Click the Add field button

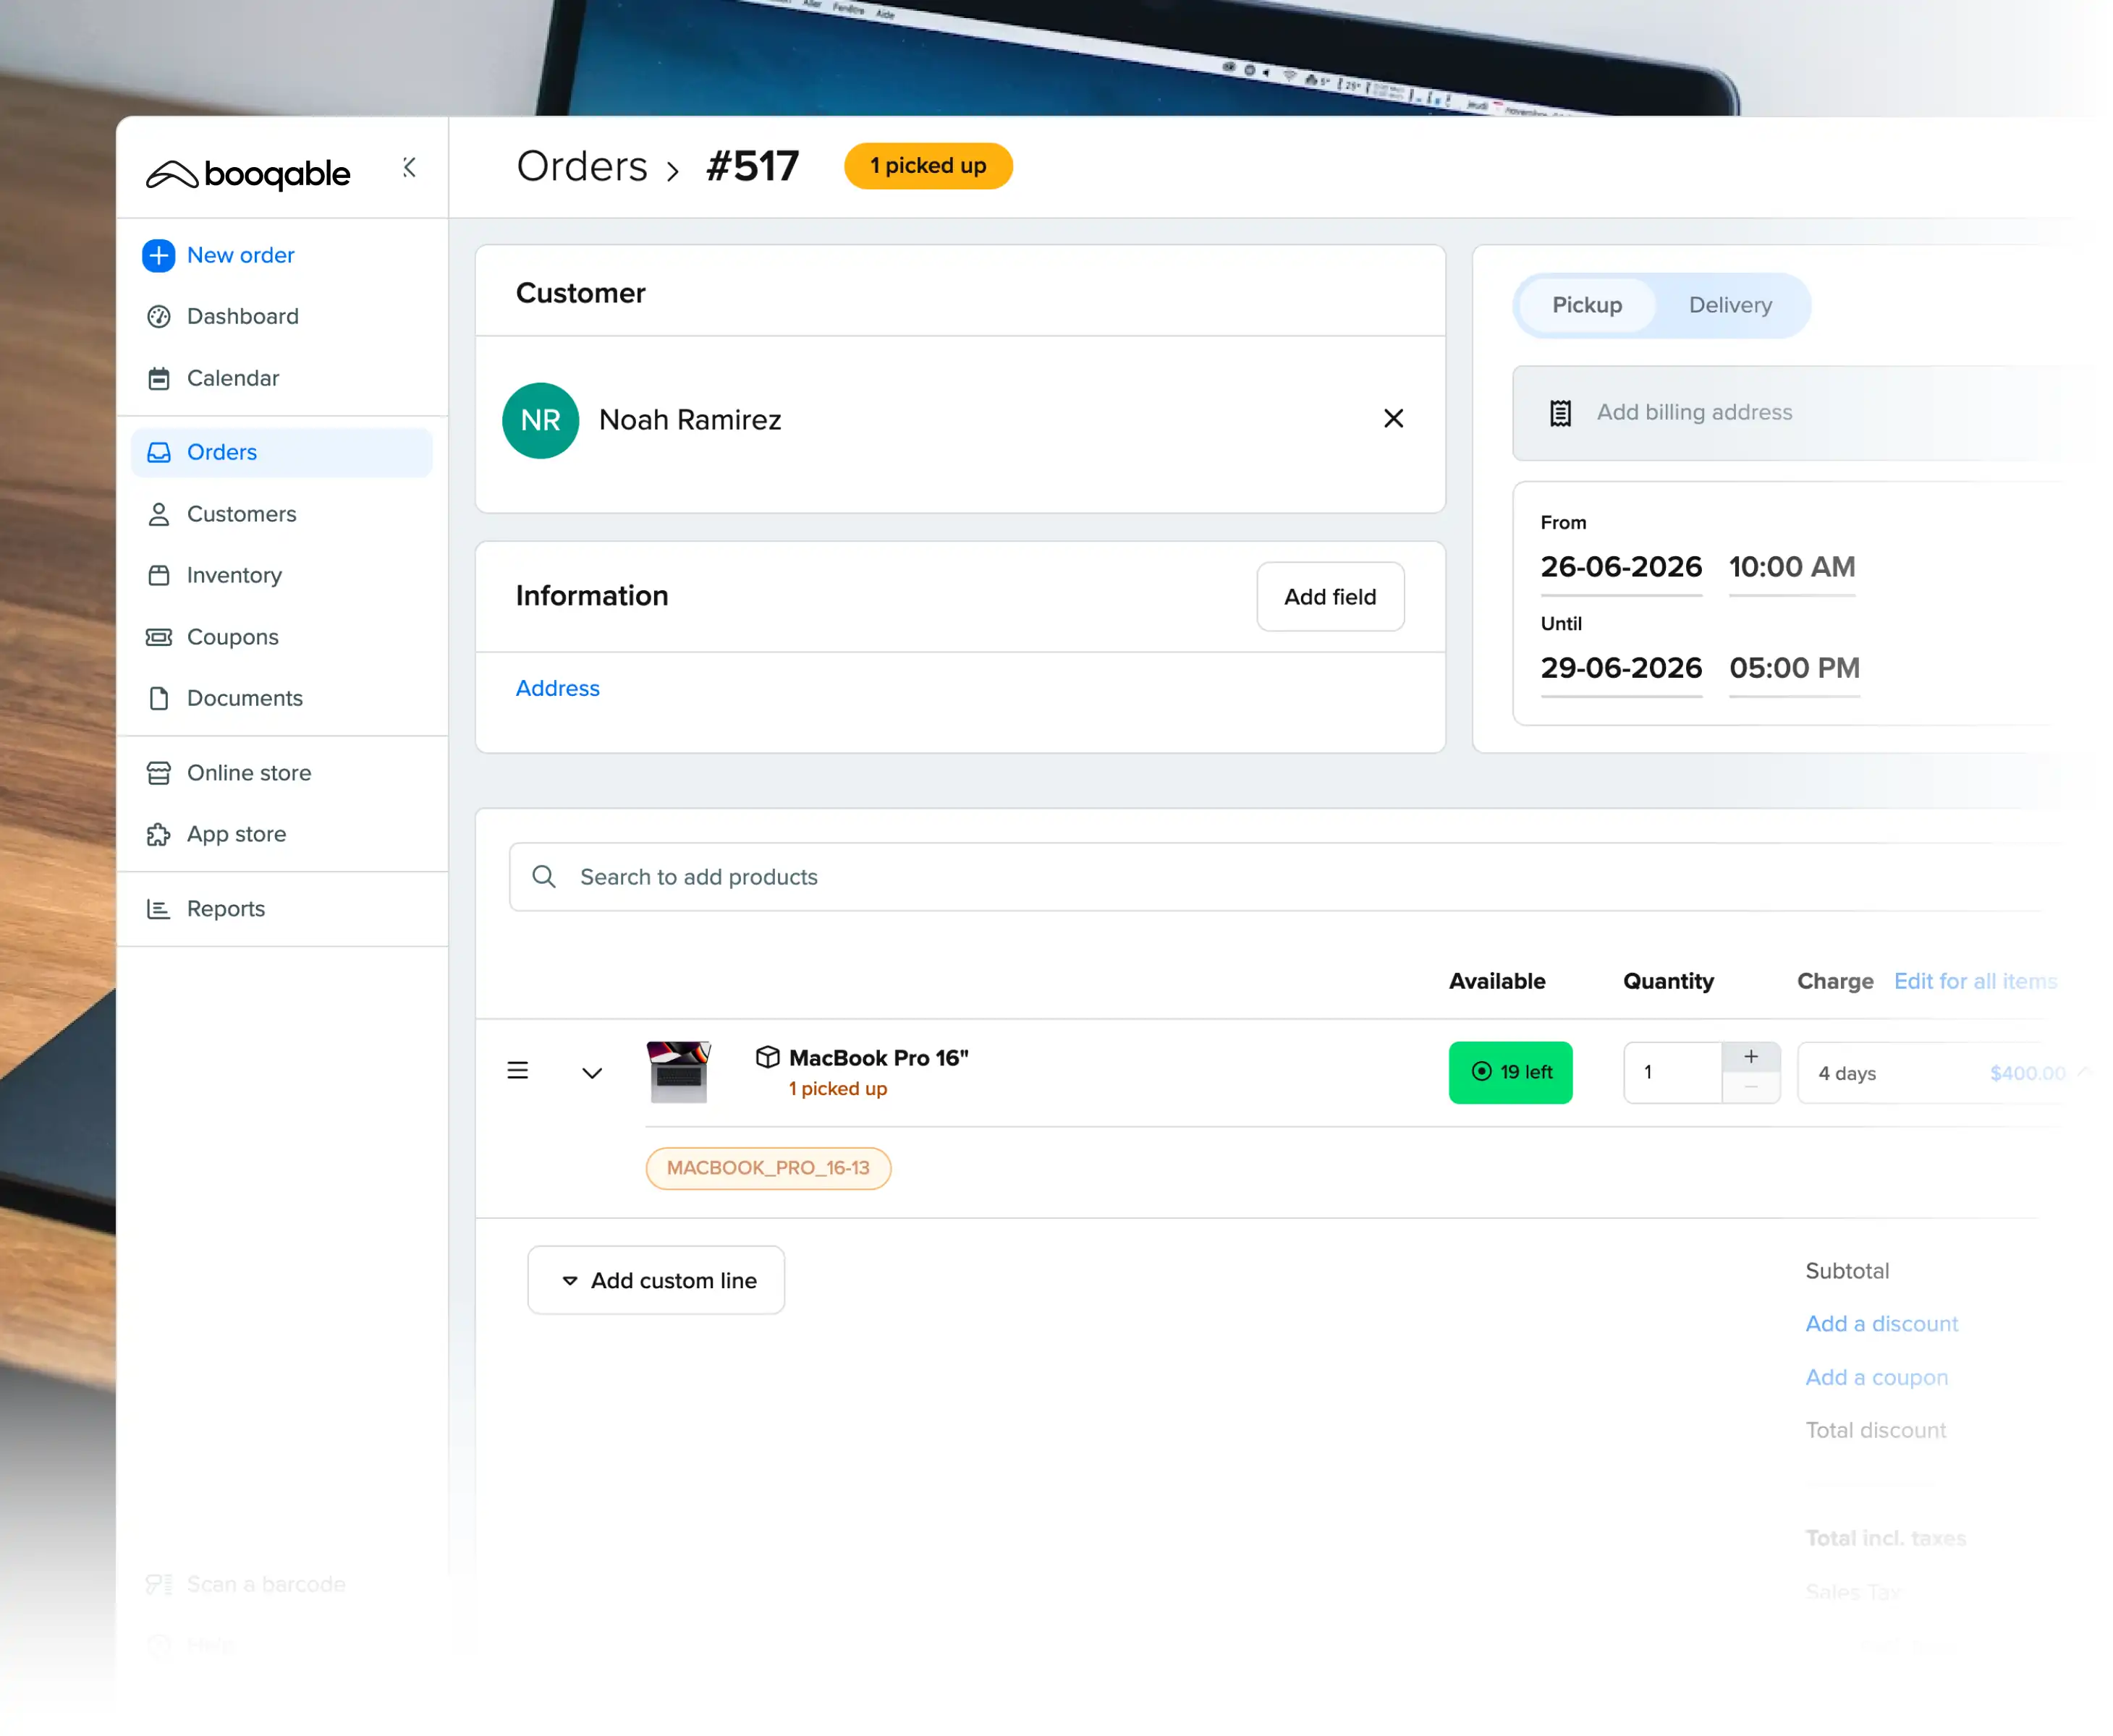pyautogui.click(x=1331, y=597)
